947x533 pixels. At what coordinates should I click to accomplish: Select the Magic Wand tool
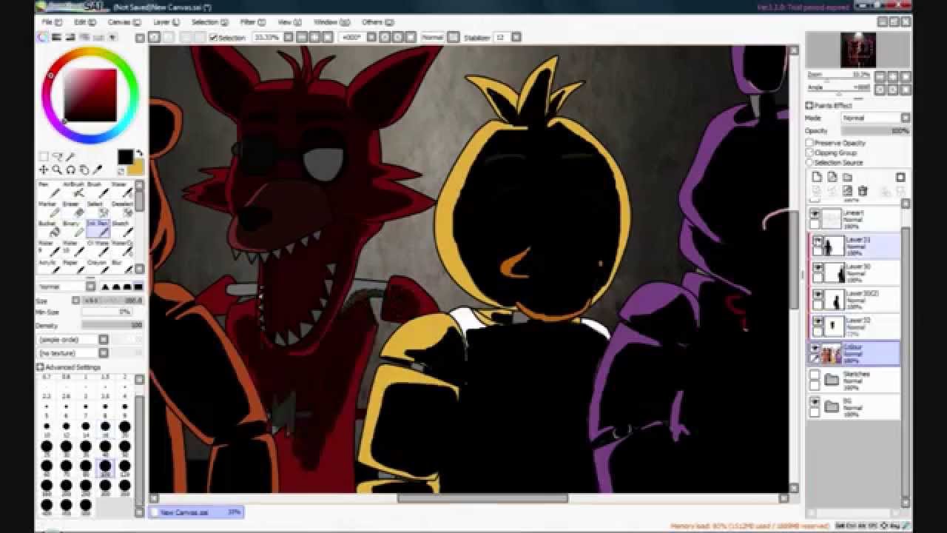pyautogui.click(x=71, y=156)
